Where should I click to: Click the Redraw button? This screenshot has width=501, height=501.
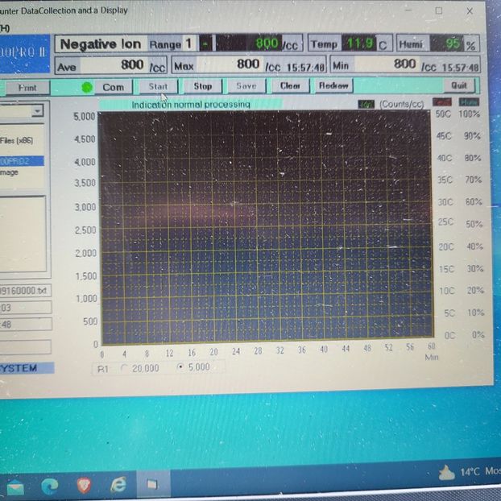[333, 86]
